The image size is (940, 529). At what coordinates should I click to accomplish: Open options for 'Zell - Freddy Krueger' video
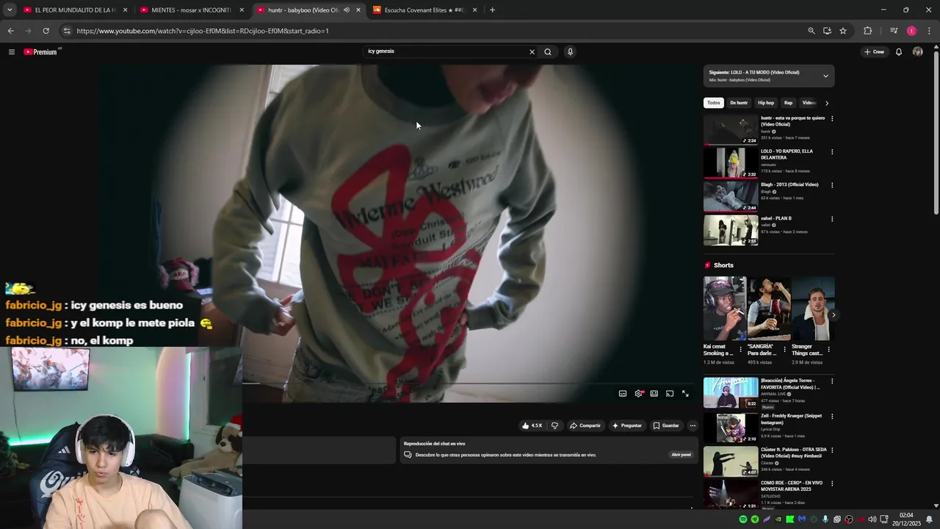point(832,417)
